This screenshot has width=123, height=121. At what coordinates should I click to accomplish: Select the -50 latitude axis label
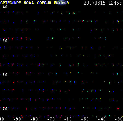point(4,41)
